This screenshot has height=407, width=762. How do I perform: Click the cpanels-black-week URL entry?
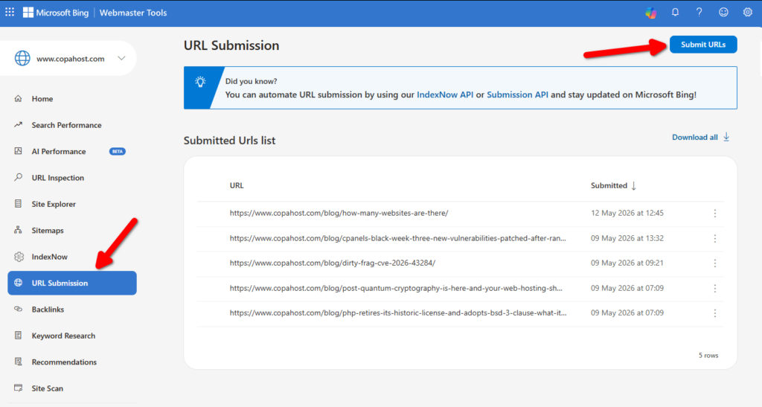pyautogui.click(x=397, y=238)
